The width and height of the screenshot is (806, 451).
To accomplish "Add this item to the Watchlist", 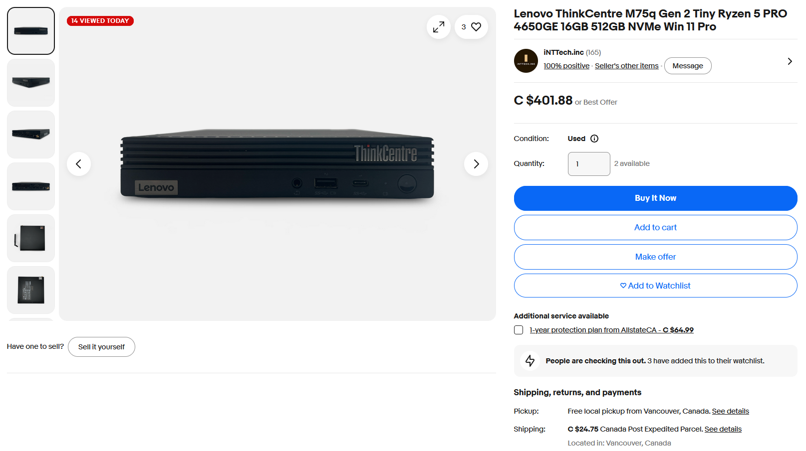I will [656, 286].
